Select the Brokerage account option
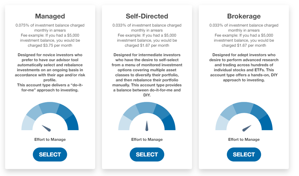The image size is (299, 176). click(244, 154)
